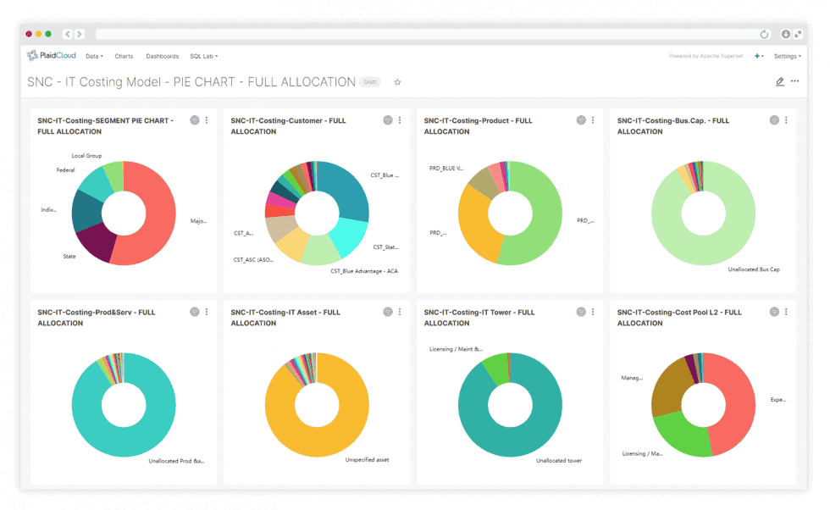The image size is (830, 510).
Task: Go to the Dashboards menu item
Action: point(162,56)
